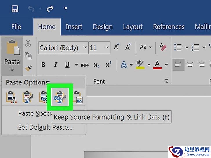Open the undo history dropdown arrow
The width and height of the screenshot is (211, 158).
point(40,9)
